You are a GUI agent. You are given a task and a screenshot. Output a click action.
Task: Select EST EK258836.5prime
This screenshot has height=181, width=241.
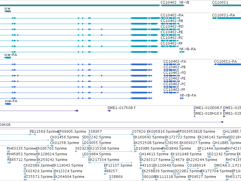pyautogui.click(x=157, y=171)
